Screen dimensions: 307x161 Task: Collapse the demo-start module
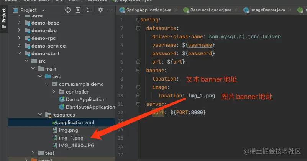coord(19,53)
